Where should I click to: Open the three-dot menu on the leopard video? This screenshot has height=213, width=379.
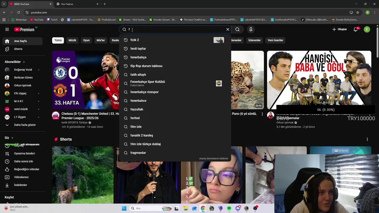262,114
